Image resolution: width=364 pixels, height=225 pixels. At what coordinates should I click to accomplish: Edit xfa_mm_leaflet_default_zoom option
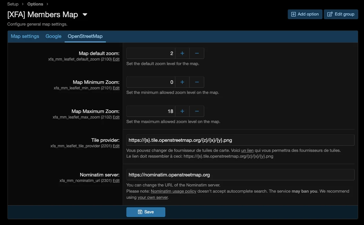(116, 59)
